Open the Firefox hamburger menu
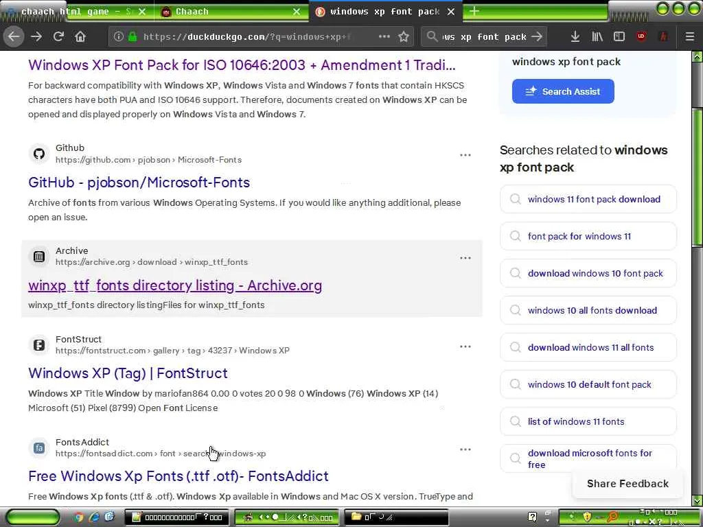Image resolution: width=703 pixels, height=527 pixels. coord(689,36)
